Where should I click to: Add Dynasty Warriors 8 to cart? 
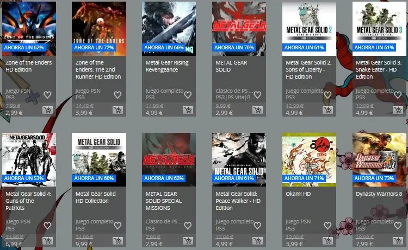click(x=398, y=241)
